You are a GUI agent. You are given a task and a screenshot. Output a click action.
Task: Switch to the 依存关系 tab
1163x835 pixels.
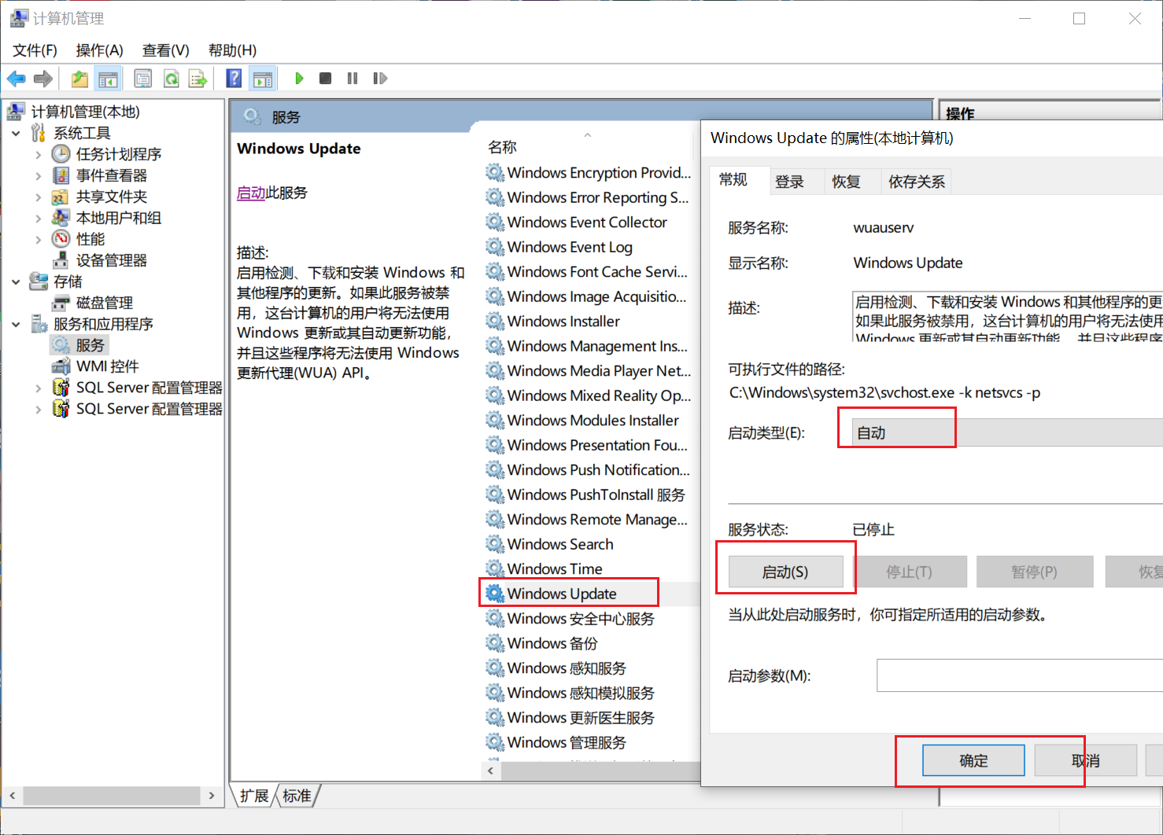coord(915,181)
